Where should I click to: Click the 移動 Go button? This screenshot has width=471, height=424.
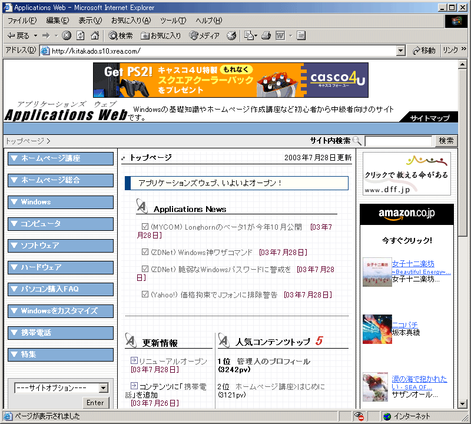pos(424,51)
